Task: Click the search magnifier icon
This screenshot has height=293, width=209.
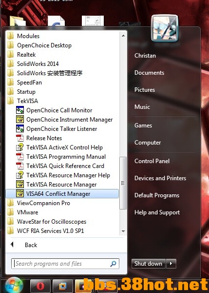Action: pyautogui.click(x=113, y=264)
